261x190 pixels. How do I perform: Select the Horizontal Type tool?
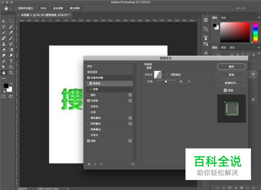click(x=11, y=61)
